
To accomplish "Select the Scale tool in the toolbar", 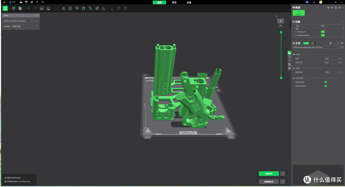I will (57, 8).
